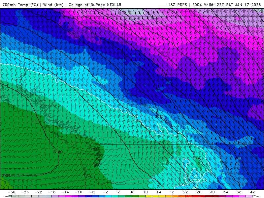Click the 2 color scale label
This screenshot has width=264, height=198.
click(118, 192)
